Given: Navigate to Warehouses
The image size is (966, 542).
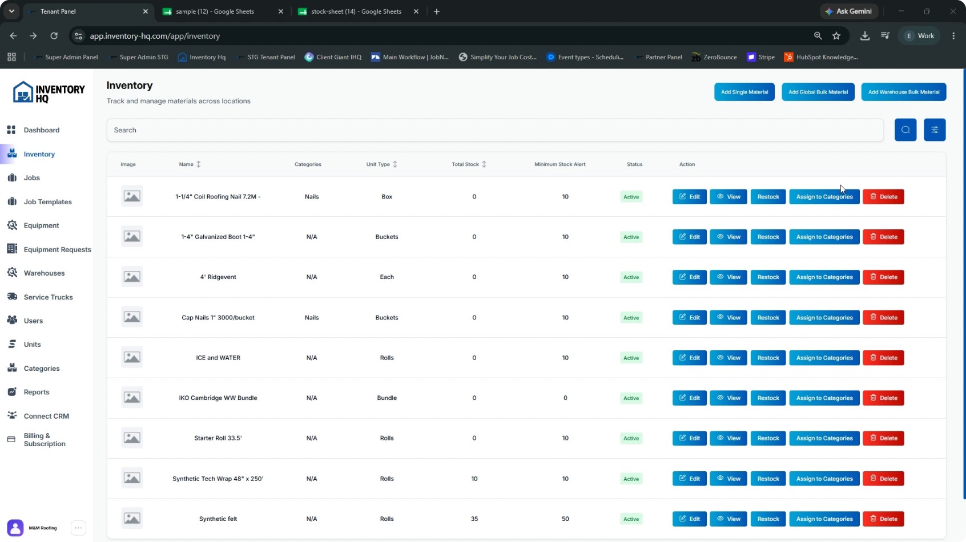Looking at the screenshot, I should pos(44,273).
